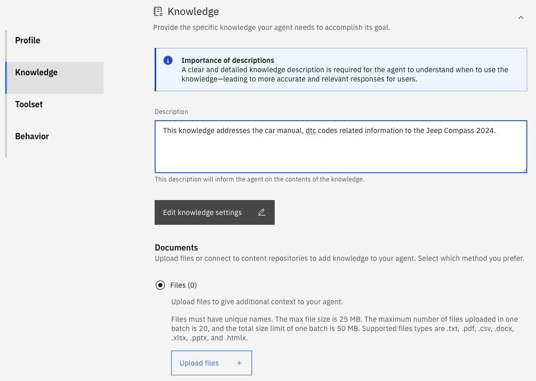536x381 pixels.
Task: Click the text area resize handle
Action: (x=524, y=170)
